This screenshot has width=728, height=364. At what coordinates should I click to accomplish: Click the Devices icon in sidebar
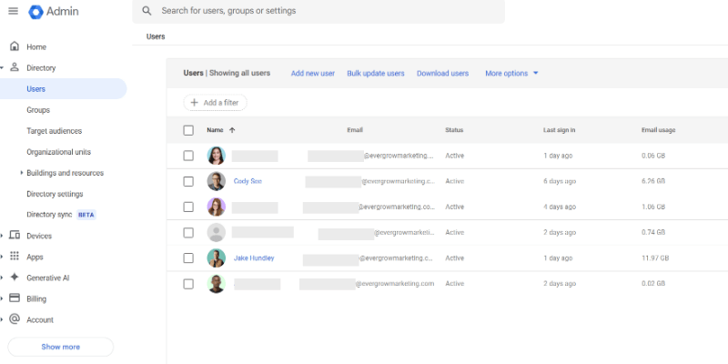15,236
